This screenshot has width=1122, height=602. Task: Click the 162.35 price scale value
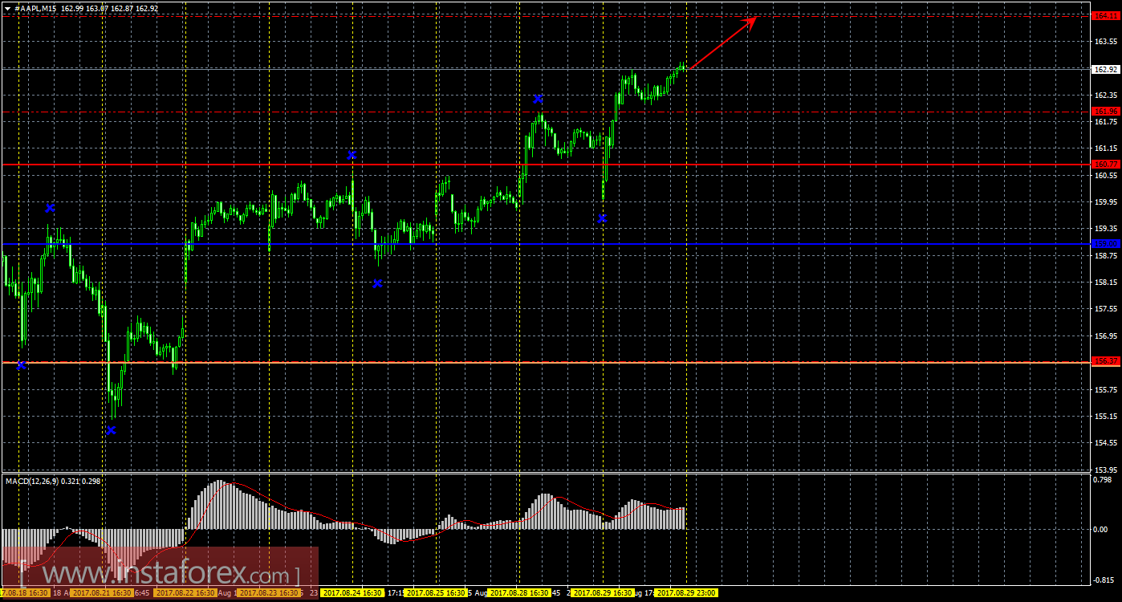(x=1105, y=96)
